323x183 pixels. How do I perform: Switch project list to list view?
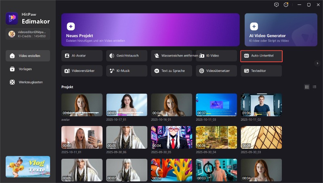pyautogui.click(x=314, y=87)
